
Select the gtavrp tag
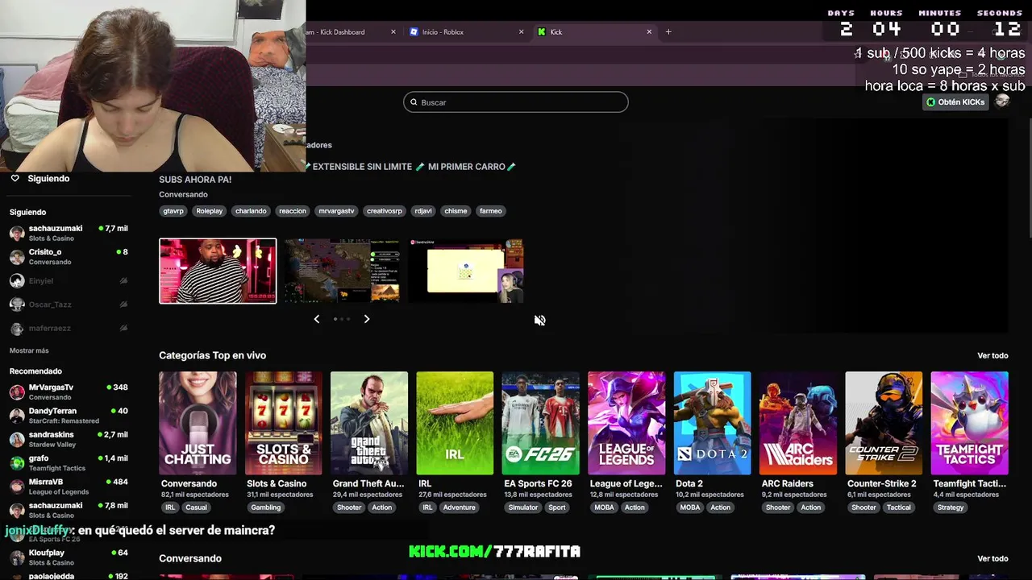click(x=173, y=211)
